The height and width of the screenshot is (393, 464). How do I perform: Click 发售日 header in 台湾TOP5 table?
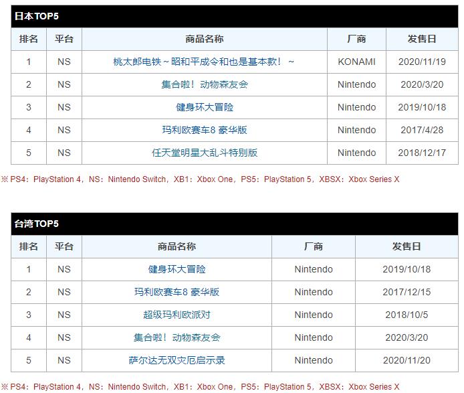click(407, 246)
